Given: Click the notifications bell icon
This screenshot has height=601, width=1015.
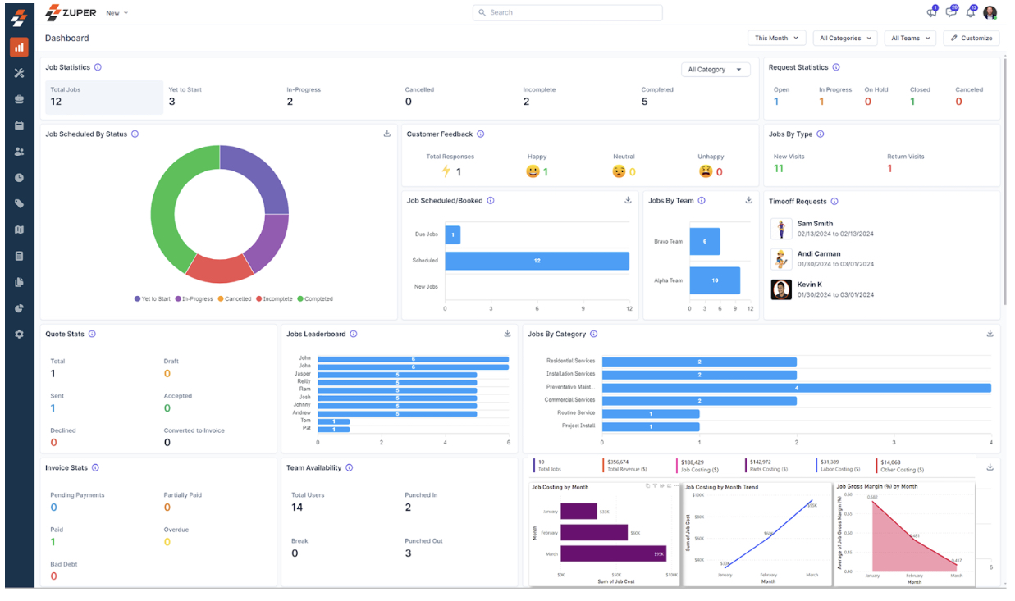Looking at the screenshot, I should 971,12.
